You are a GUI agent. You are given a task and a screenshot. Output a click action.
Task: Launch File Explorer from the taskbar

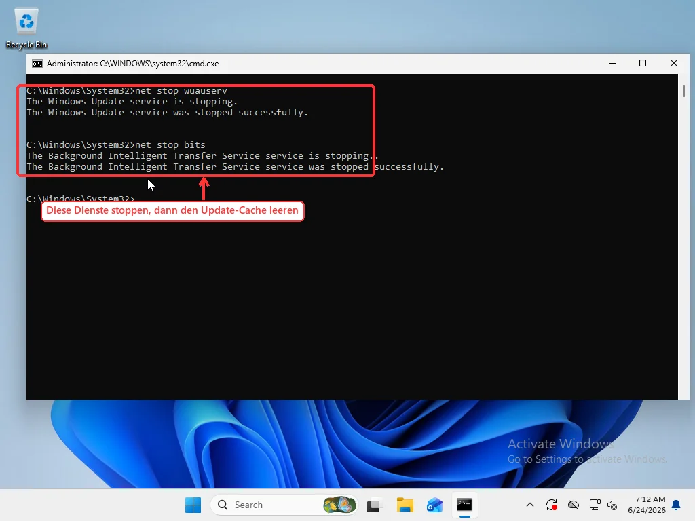pyautogui.click(x=405, y=505)
